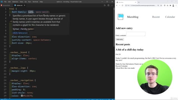This screenshot has width=178, height=100.
Task: Click the Add entry button
Action: (120, 39)
